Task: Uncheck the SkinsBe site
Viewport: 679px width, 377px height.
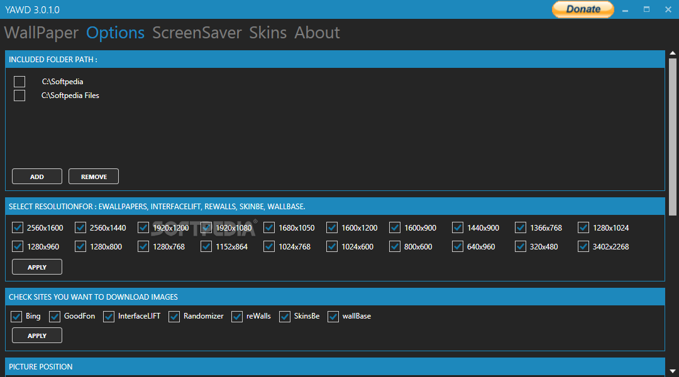Action: point(285,317)
